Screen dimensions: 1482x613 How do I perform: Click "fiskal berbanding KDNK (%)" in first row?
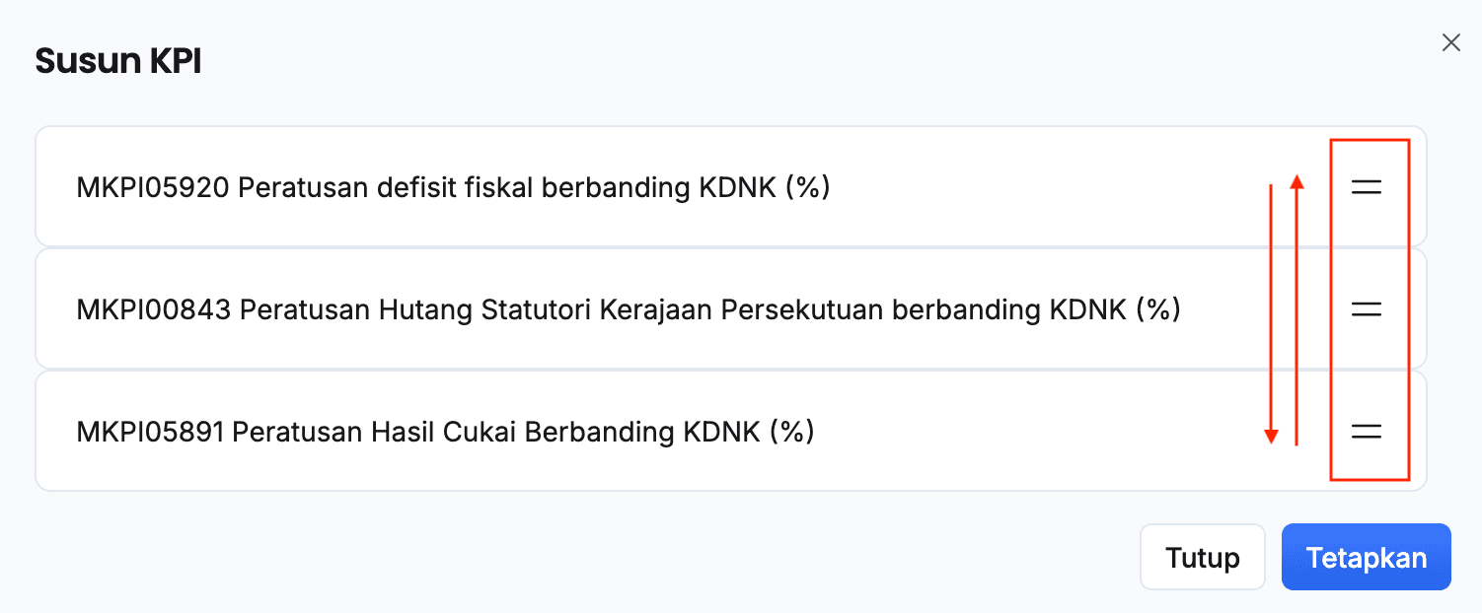646,187
